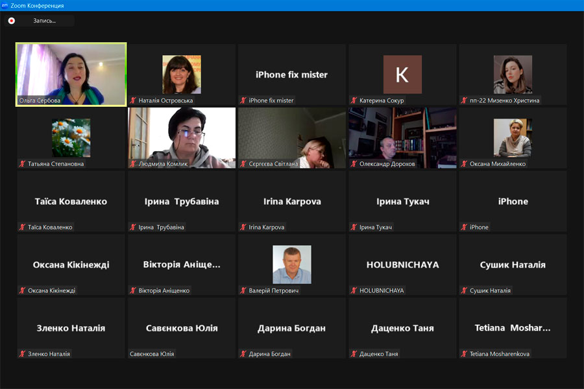Click the daisy photo of Татьяна Степановна

(71, 137)
